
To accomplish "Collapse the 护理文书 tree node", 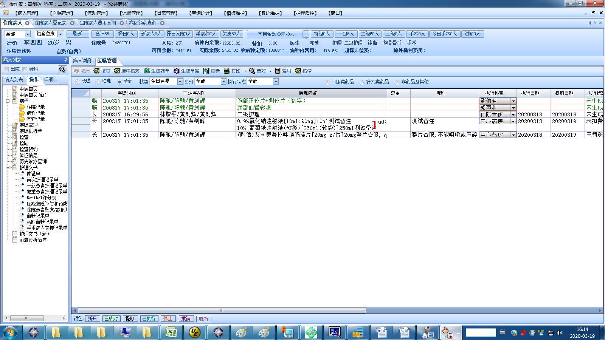I will [x=8, y=167].
